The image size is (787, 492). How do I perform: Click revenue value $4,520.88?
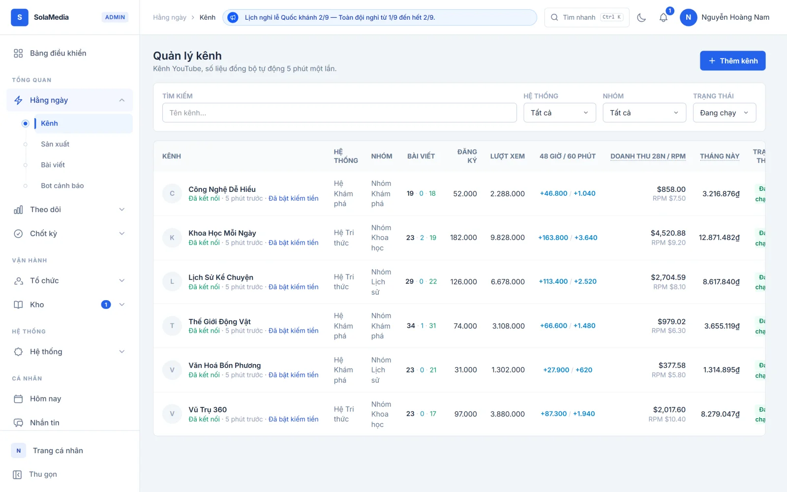(668, 233)
